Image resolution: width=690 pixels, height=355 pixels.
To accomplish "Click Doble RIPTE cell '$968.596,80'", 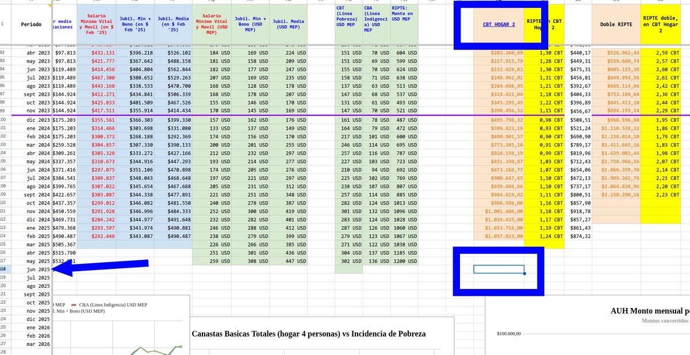I will pos(616,120).
